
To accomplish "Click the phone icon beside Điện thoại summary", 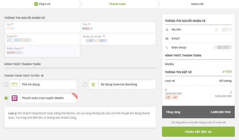I will 167,48.
